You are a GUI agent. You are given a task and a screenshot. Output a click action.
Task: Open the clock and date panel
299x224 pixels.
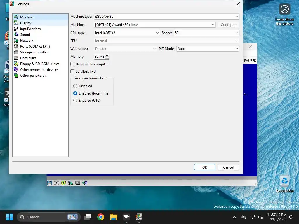point(277,217)
